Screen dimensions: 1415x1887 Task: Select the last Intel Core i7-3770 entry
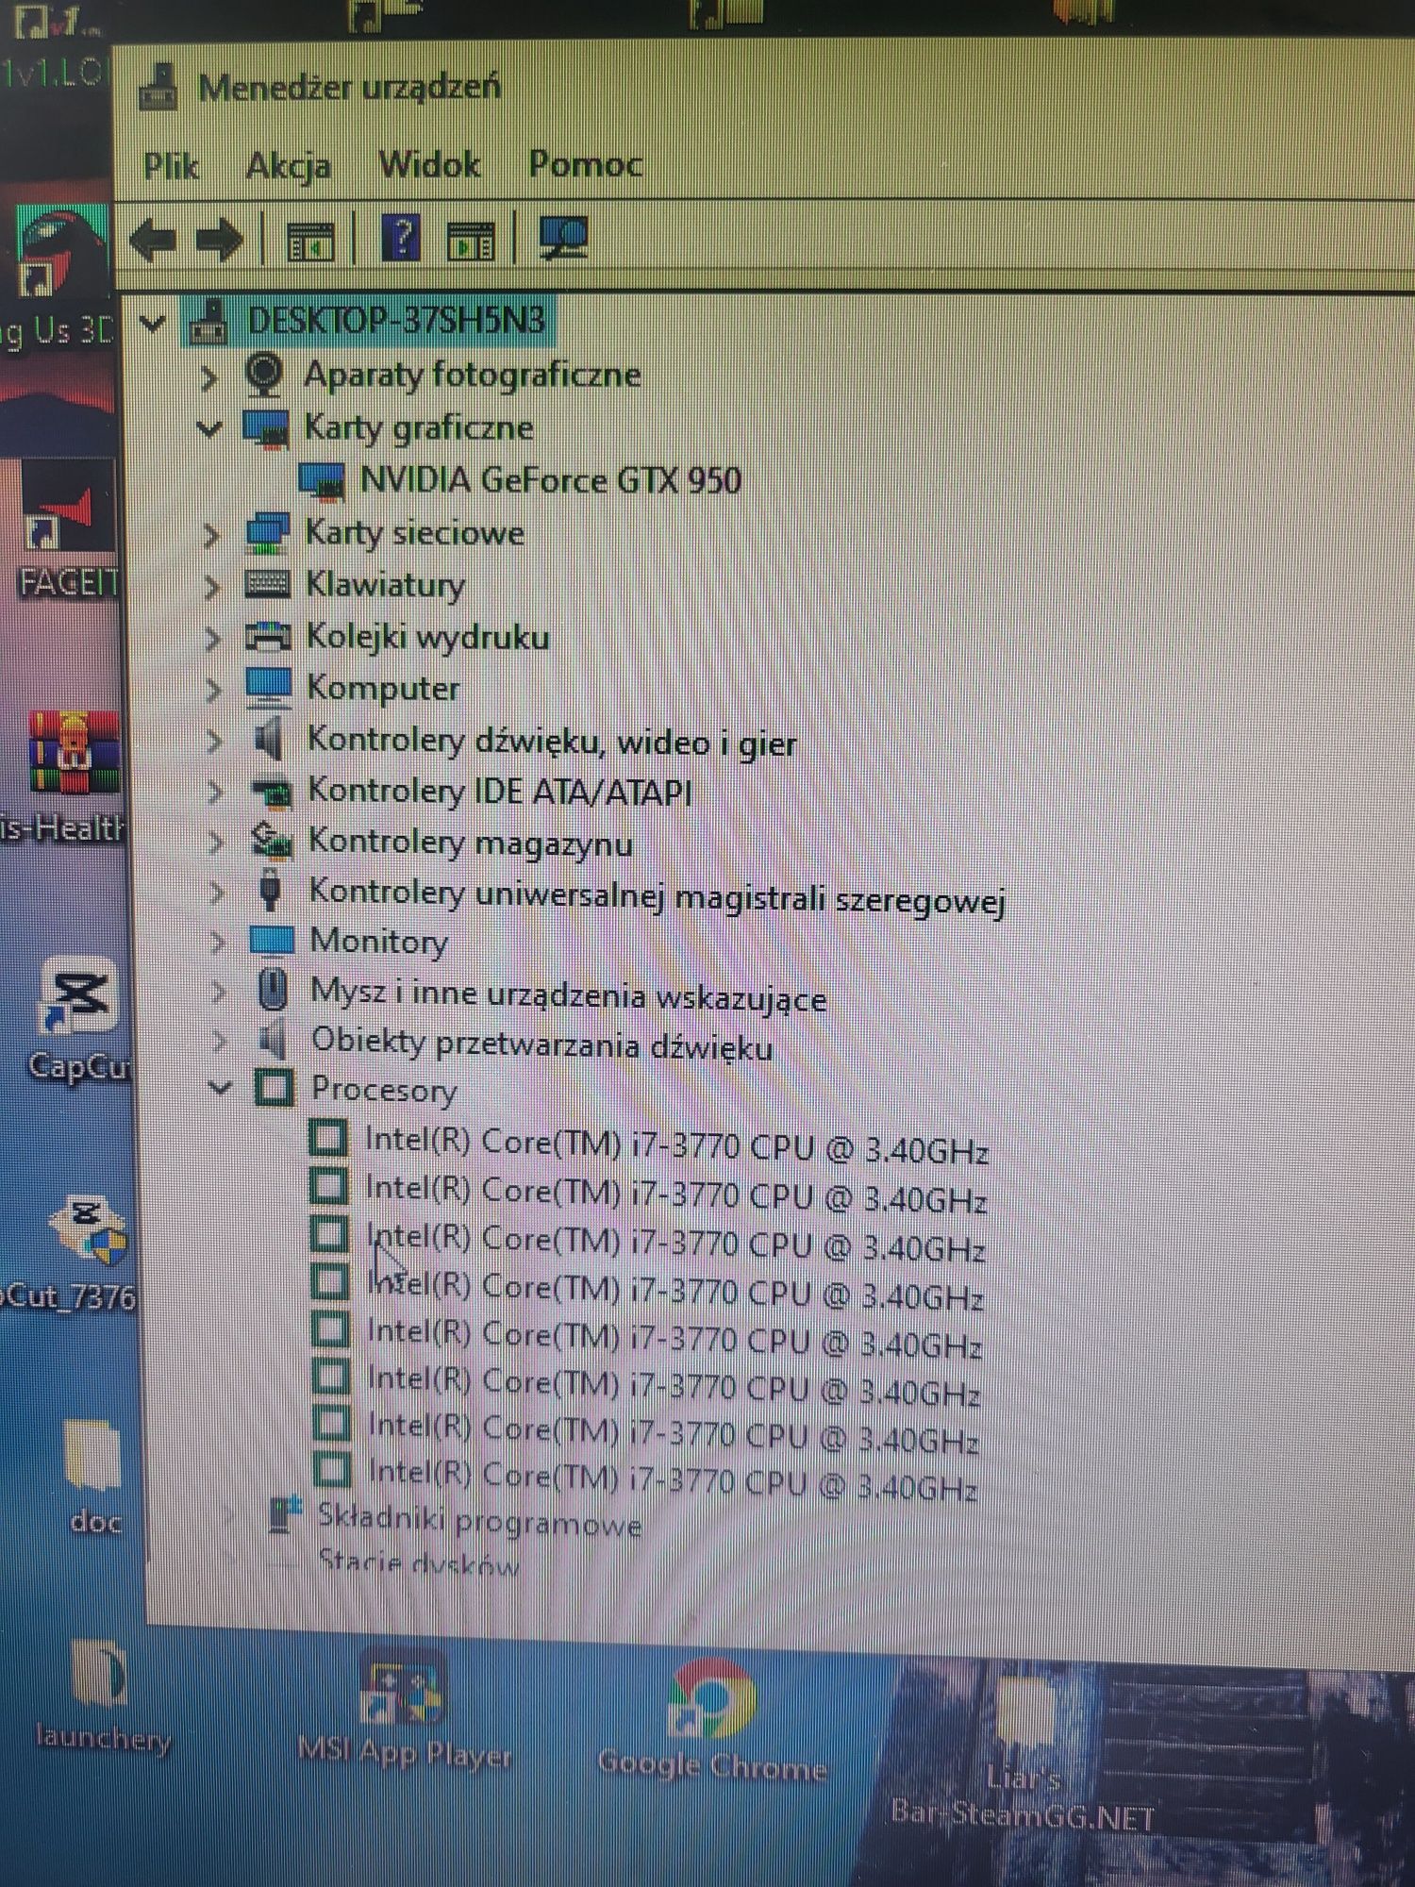(672, 1478)
